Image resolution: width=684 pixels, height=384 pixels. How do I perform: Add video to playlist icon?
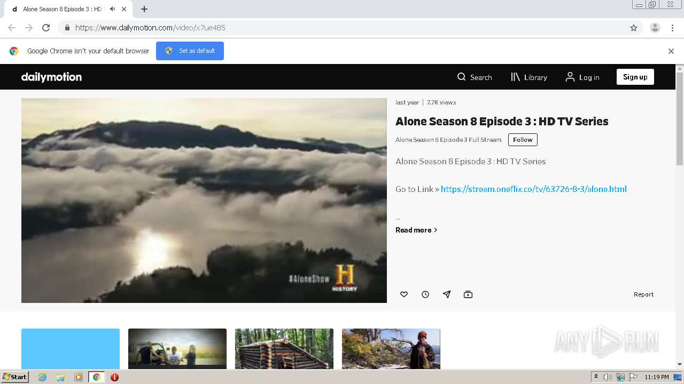coord(468,294)
